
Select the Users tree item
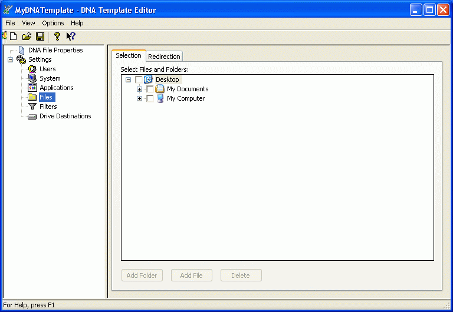[48, 69]
